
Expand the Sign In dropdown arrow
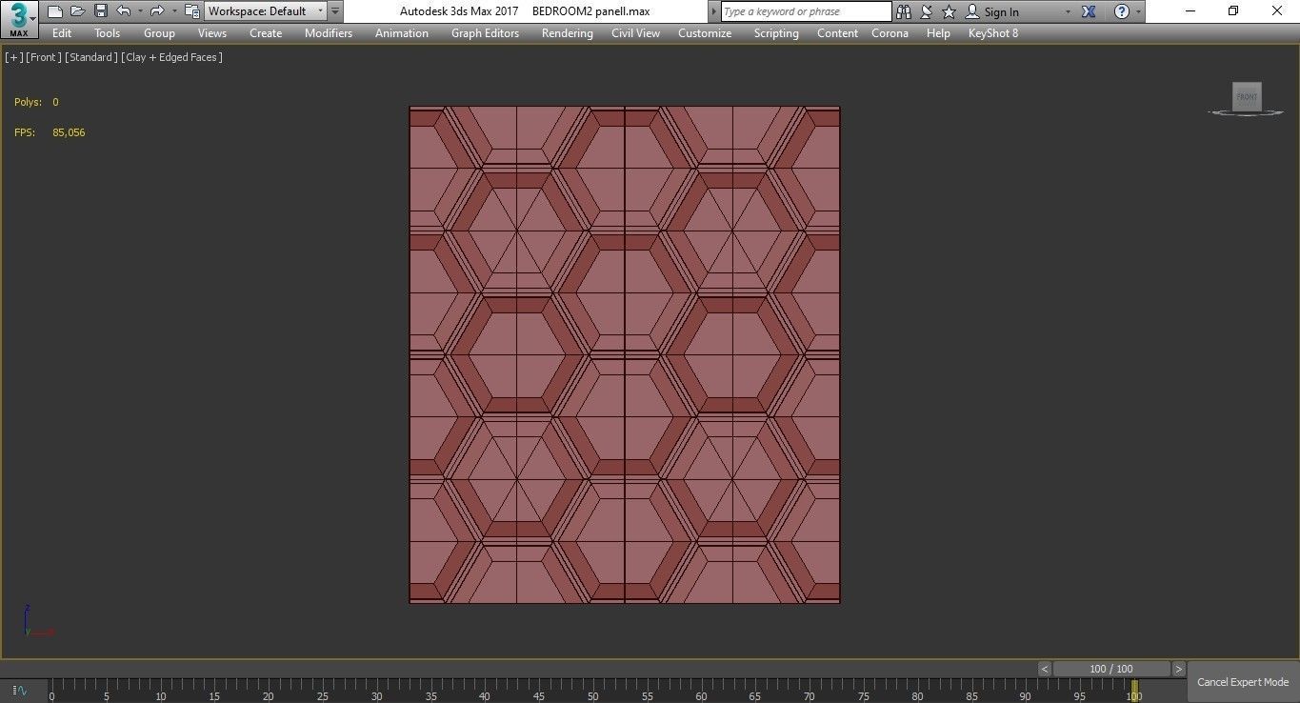[x=1068, y=12]
